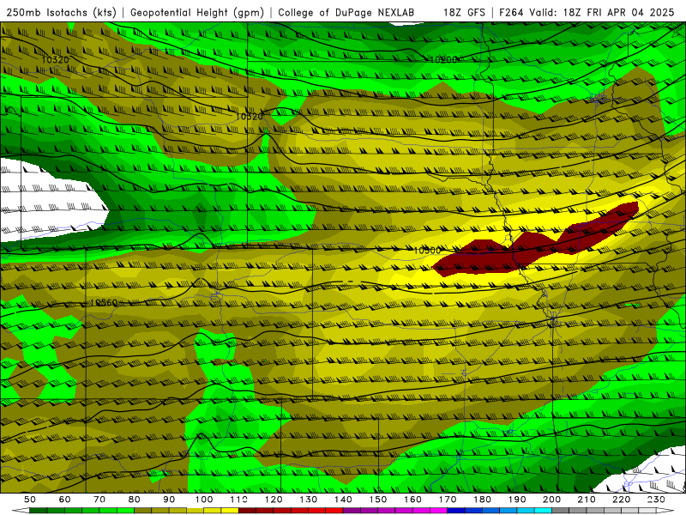Image resolution: width=686 pixels, height=515 pixels.
Task: Click the colorbar value 170
Action: point(448,500)
